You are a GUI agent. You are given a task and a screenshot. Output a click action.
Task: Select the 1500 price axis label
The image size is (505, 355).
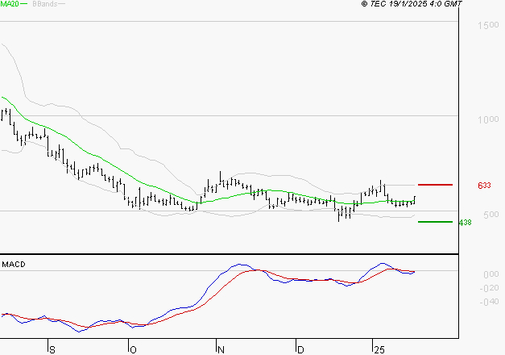click(x=488, y=25)
